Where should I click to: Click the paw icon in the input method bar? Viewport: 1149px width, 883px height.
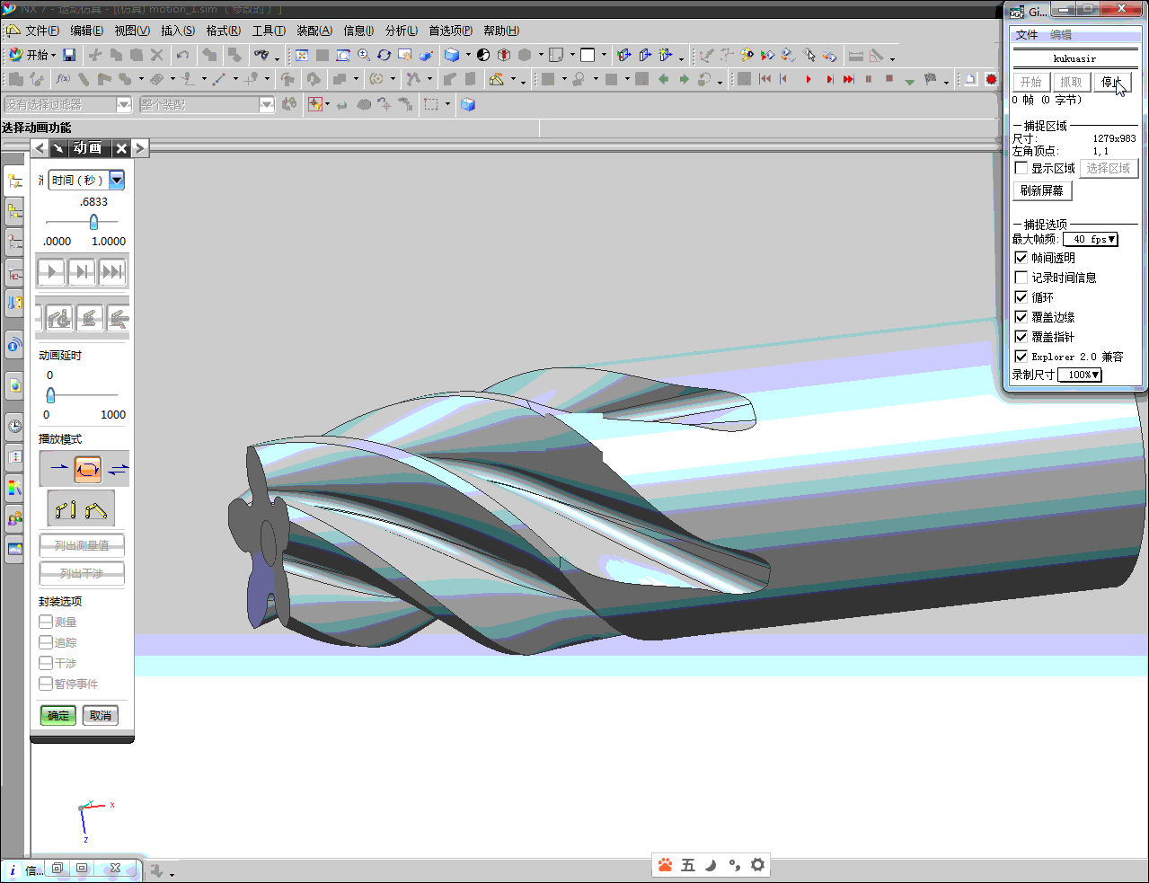pyautogui.click(x=665, y=865)
